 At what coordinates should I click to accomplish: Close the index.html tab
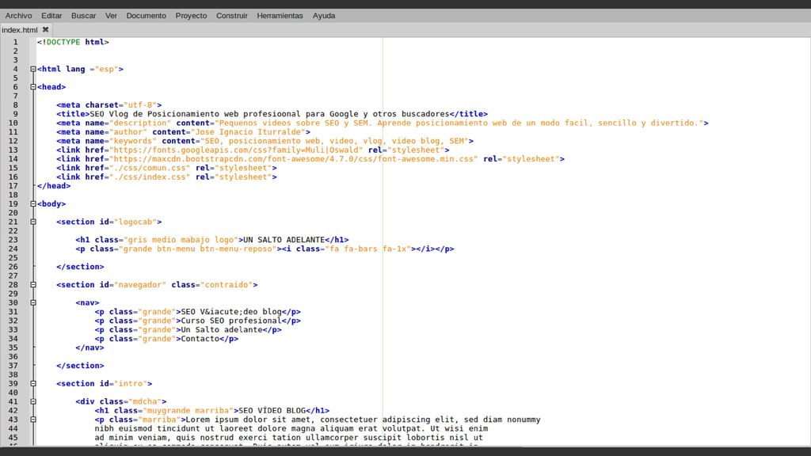click(45, 29)
